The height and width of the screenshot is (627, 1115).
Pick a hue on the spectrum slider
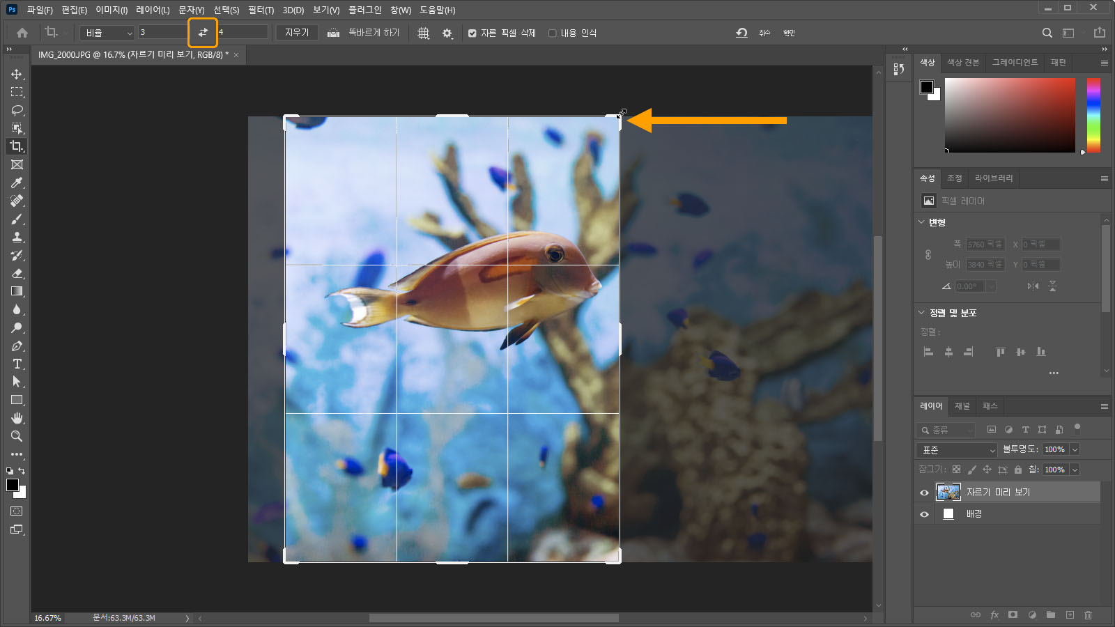[1093, 115]
